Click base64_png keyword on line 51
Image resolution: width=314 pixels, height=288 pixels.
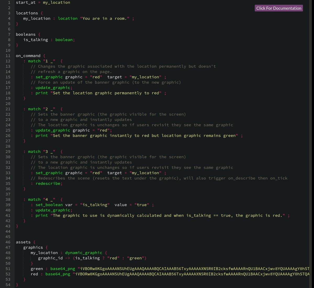tap(63, 269)
